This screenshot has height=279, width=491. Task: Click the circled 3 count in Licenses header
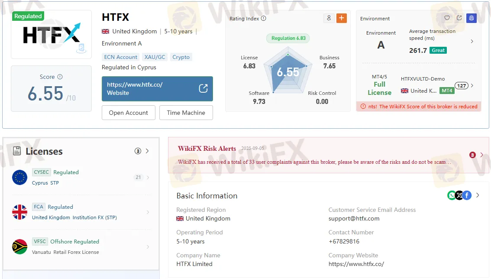coord(138,151)
